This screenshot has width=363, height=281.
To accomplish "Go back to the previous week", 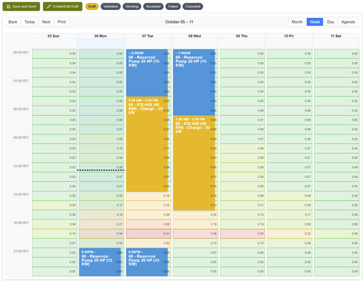I will (13, 22).
